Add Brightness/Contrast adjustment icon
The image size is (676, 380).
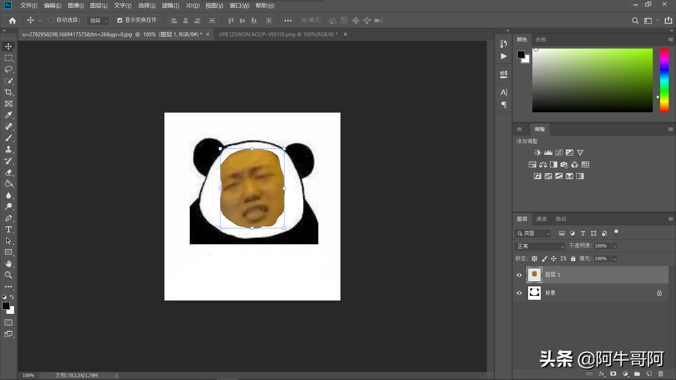[537, 153]
